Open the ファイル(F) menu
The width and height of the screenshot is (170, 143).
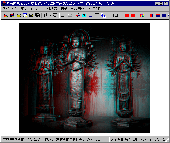[9, 8]
